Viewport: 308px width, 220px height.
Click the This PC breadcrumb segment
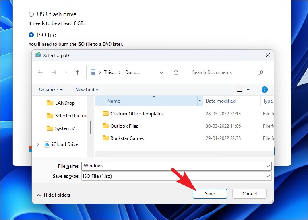coord(110,72)
